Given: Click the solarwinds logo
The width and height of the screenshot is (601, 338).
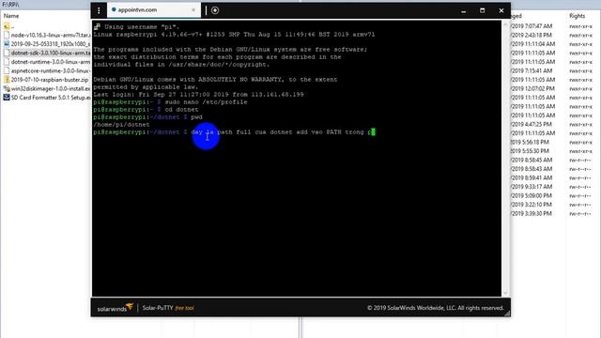Looking at the screenshot, I should click(115, 308).
